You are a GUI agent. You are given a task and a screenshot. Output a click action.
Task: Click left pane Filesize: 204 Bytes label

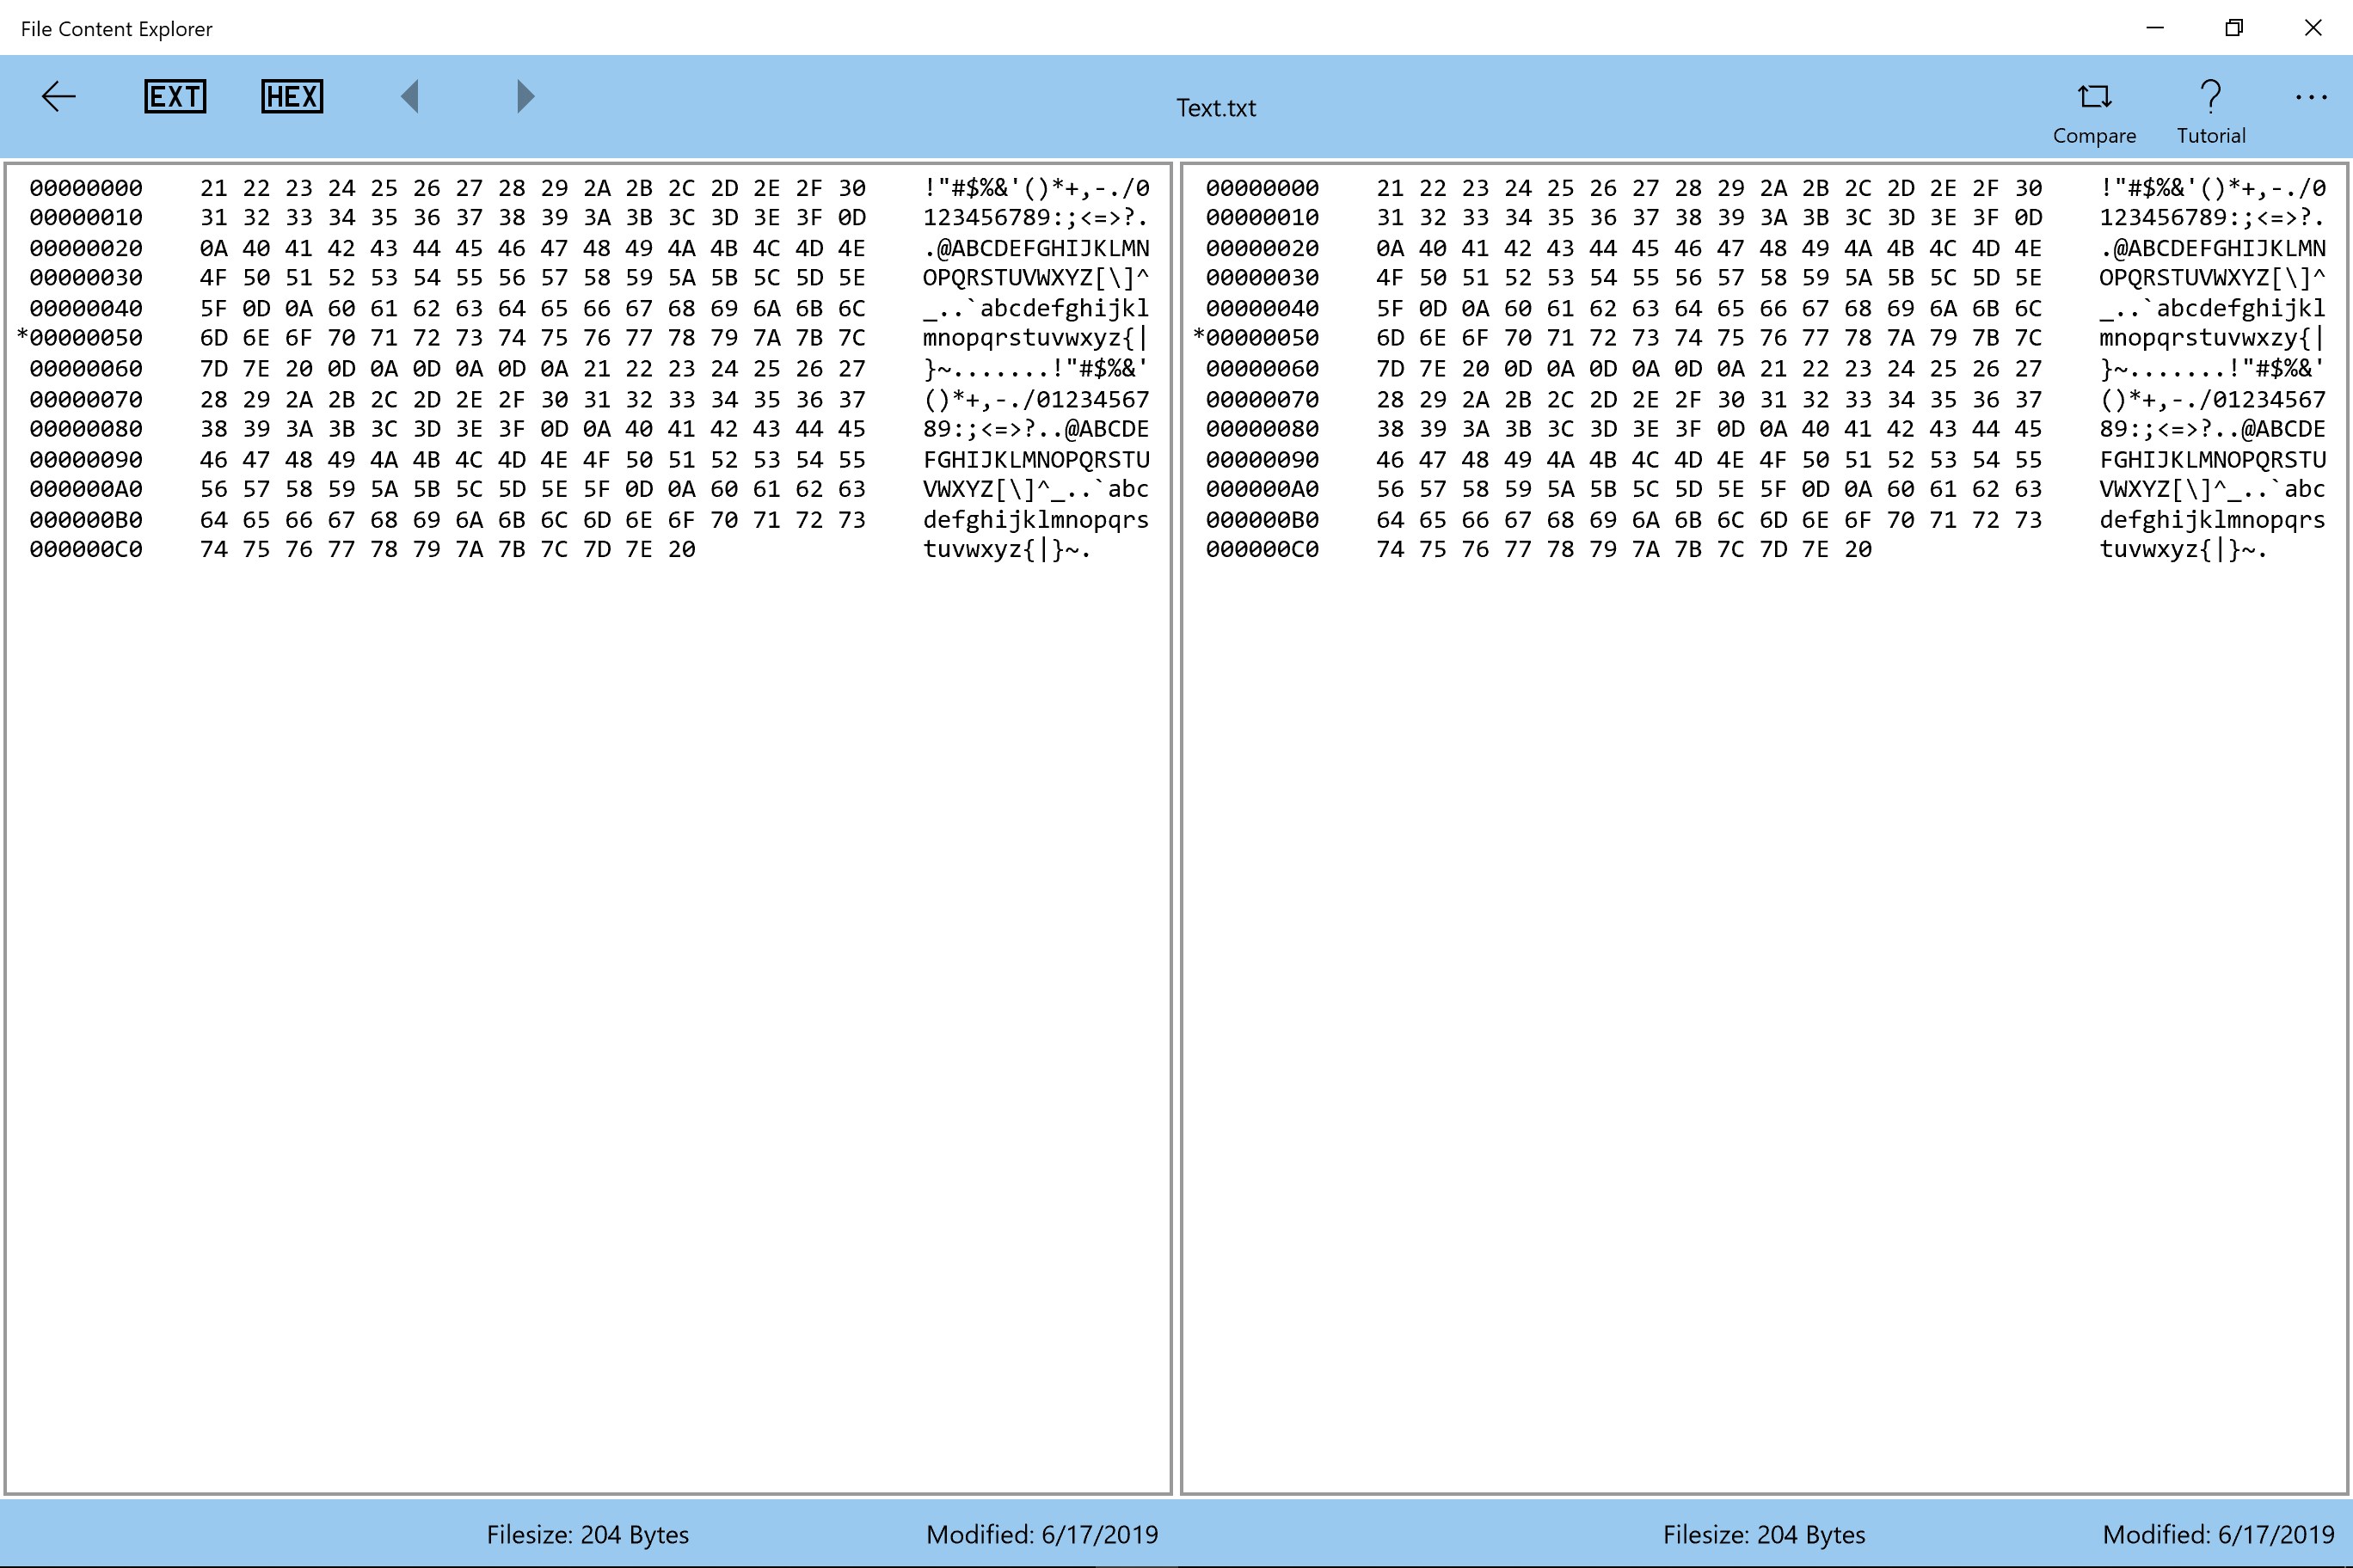[587, 1534]
